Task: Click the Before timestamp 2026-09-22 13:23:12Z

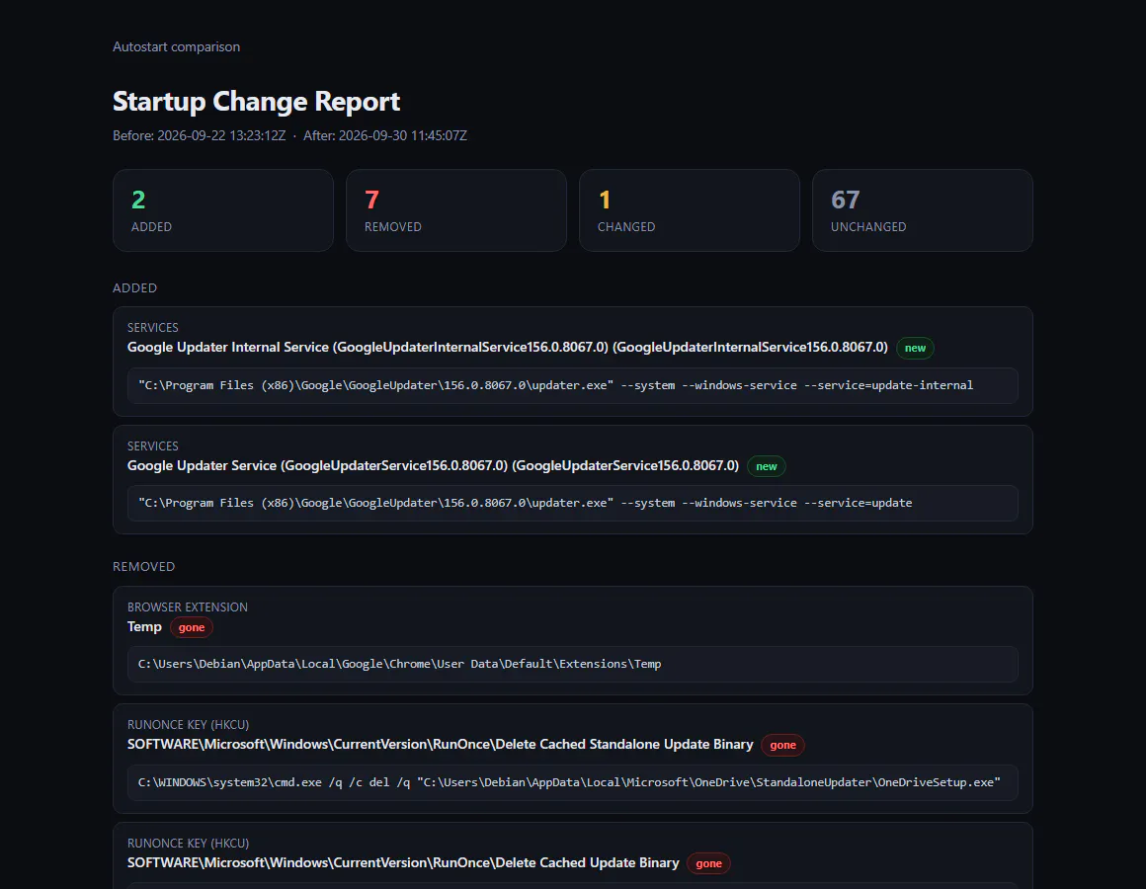Action: [200, 136]
